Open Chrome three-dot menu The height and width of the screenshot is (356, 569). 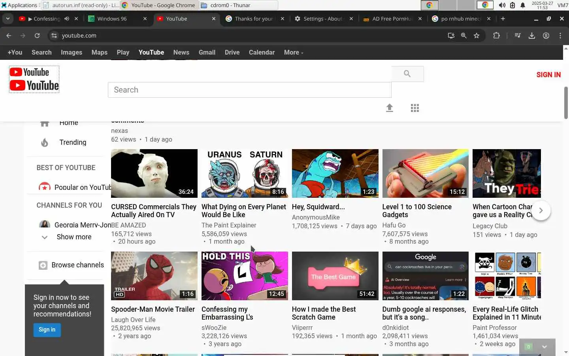point(560,36)
